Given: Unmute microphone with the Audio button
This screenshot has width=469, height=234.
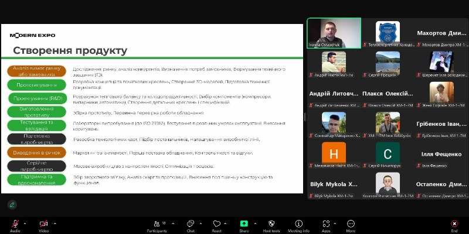Looking at the screenshot, I should pyautogui.click(x=15, y=226).
